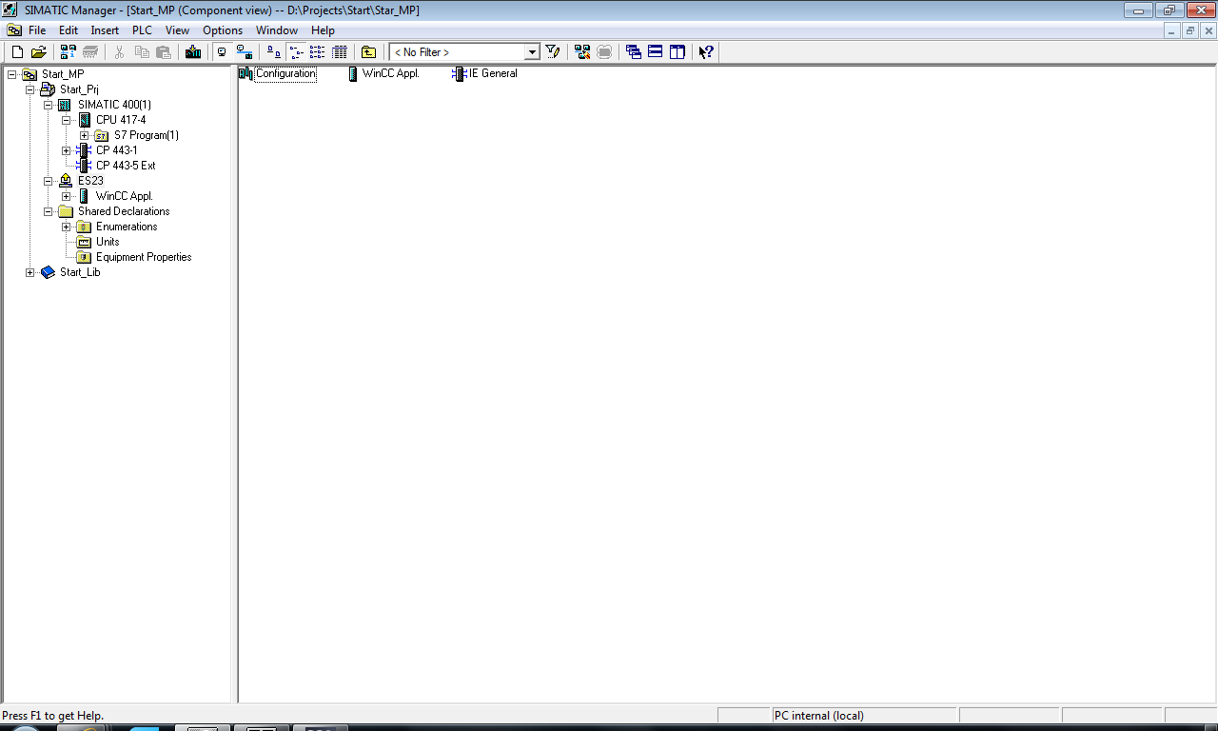
Task: Click the Start_MP multiproject icon in the tree
Action: 29,74
